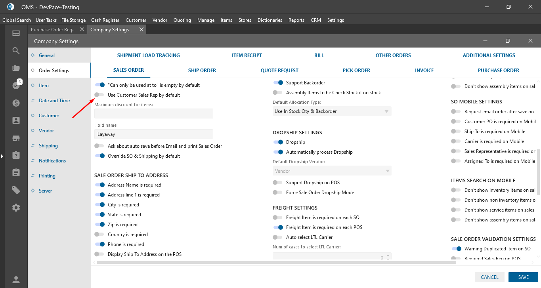Toggle Country is required switch

[x=99, y=235]
